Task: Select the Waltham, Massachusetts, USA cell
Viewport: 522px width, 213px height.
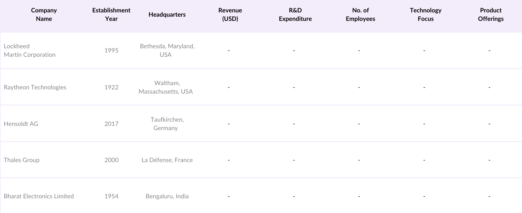Action: coord(166,87)
